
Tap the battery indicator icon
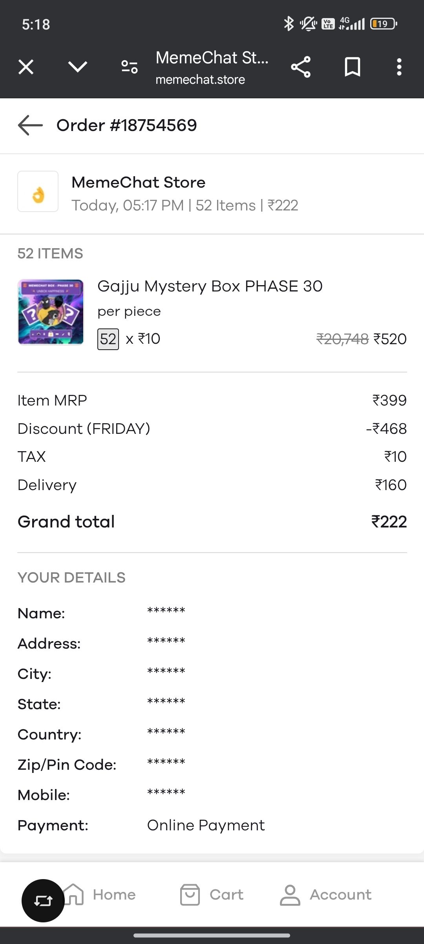tap(383, 24)
